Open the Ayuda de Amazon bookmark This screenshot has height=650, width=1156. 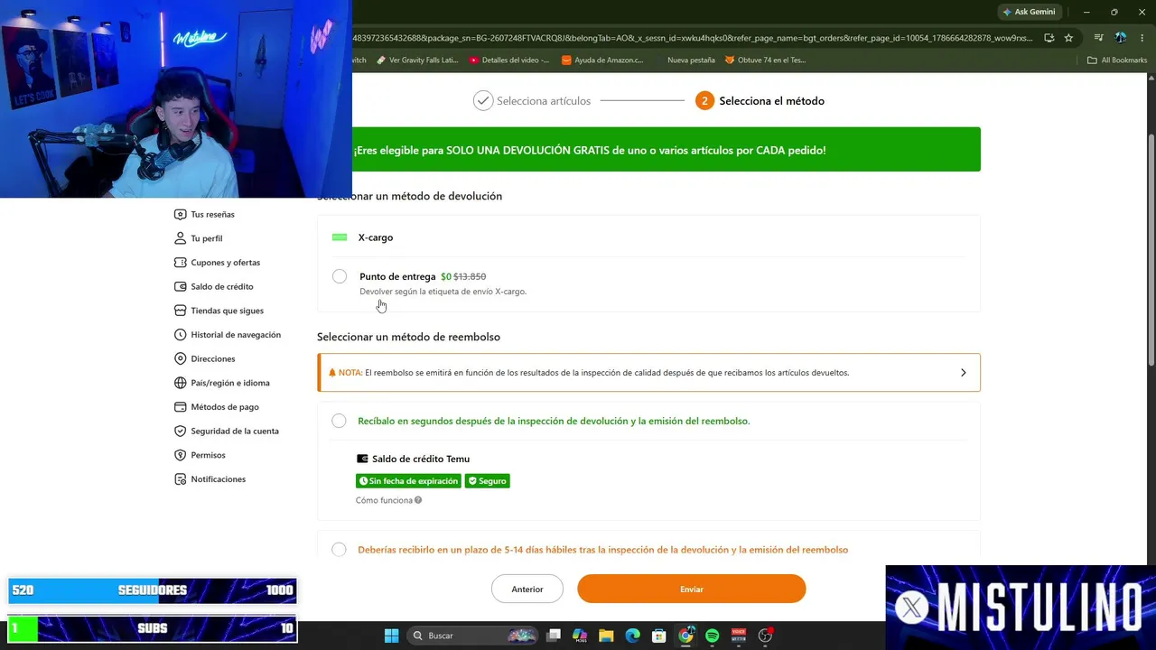(x=602, y=60)
